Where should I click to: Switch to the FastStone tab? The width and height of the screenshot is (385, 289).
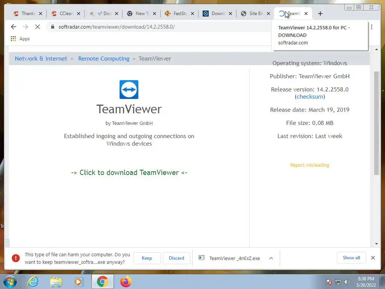point(177,14)
